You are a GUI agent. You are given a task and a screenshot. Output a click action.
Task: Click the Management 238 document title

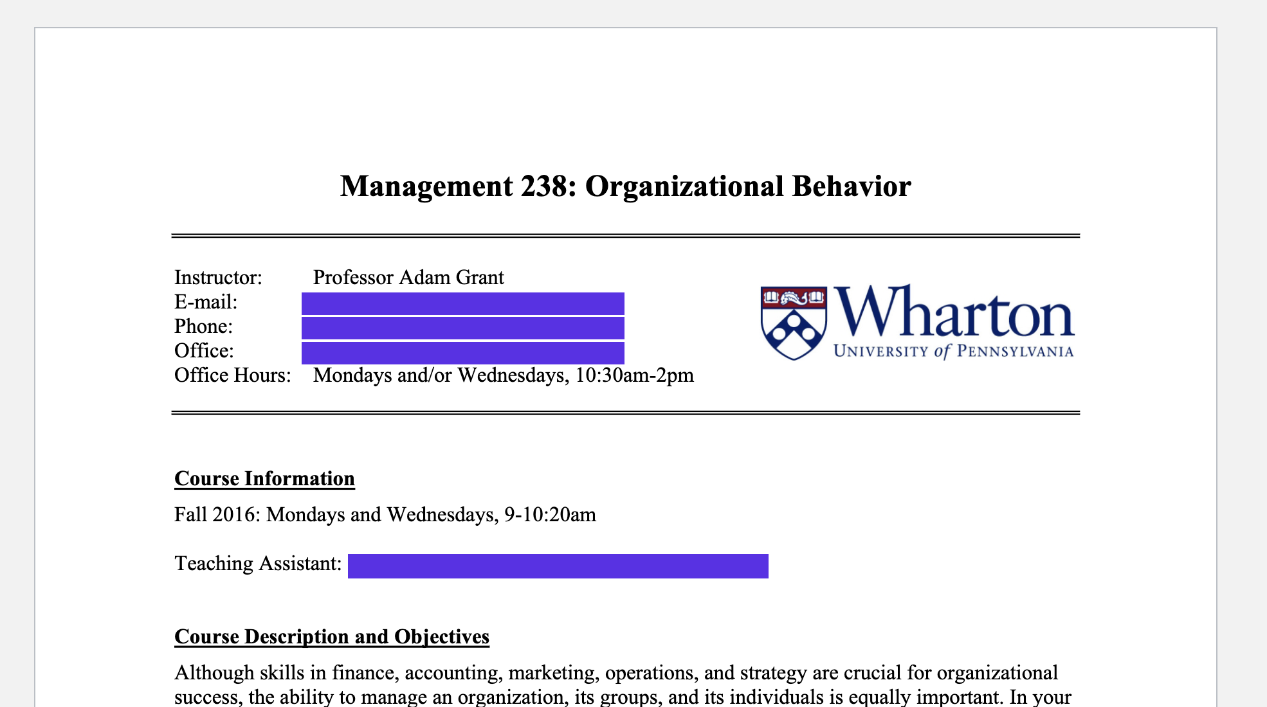(x=625, y=186)
